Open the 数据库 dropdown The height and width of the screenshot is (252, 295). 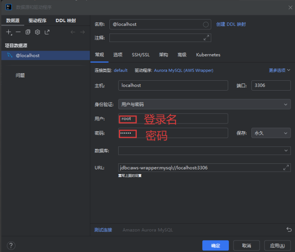point(204,151)
